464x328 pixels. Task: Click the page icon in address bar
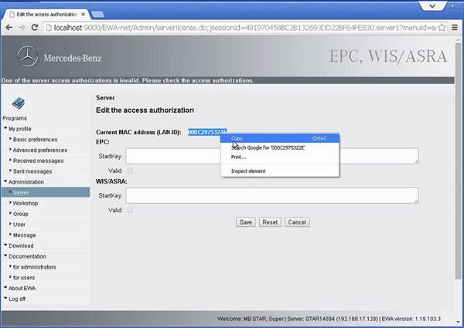pos(48,28)
